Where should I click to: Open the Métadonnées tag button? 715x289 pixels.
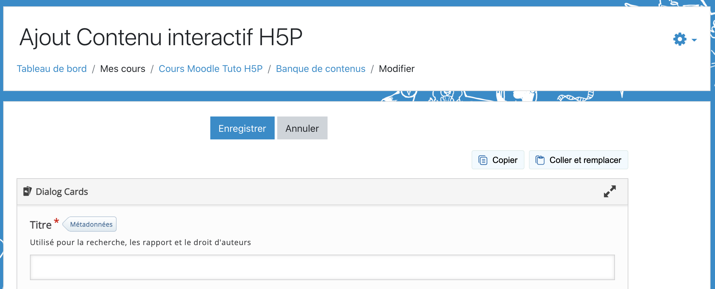[91, 224]
